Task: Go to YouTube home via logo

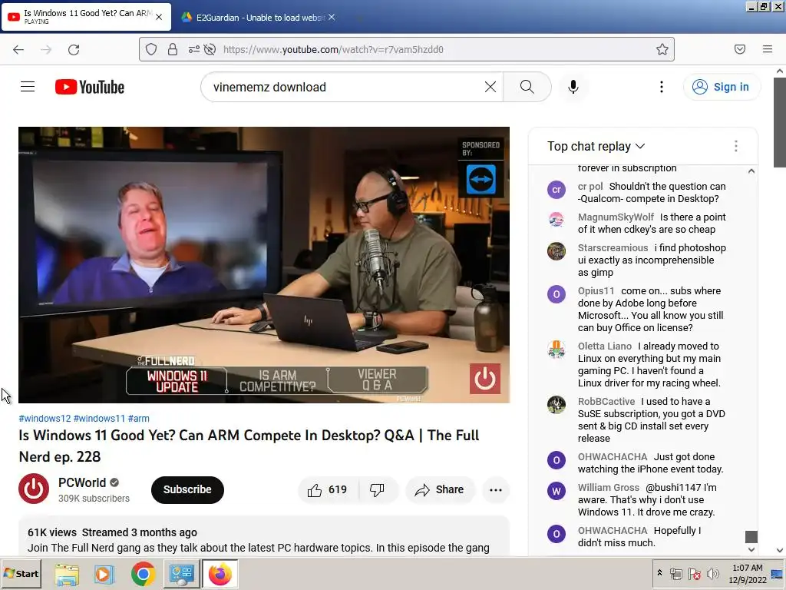Action: pyautogui.click(x=90, y=87)
